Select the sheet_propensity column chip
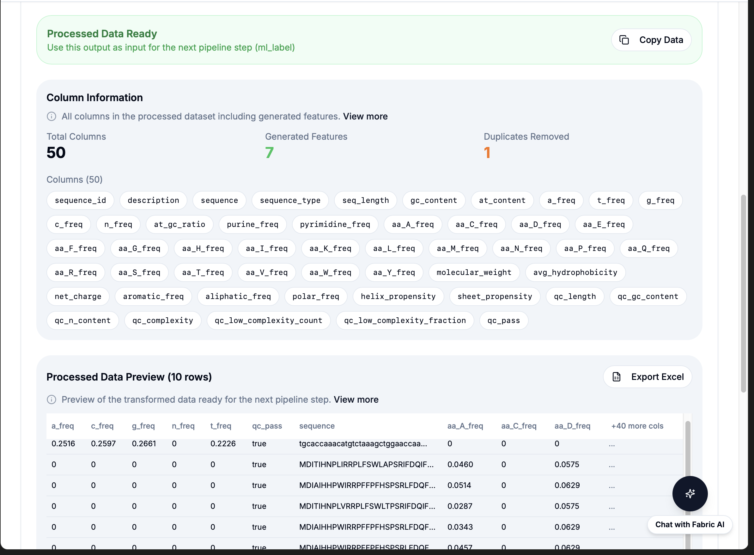Screen dimensions: 754x555 495,296
